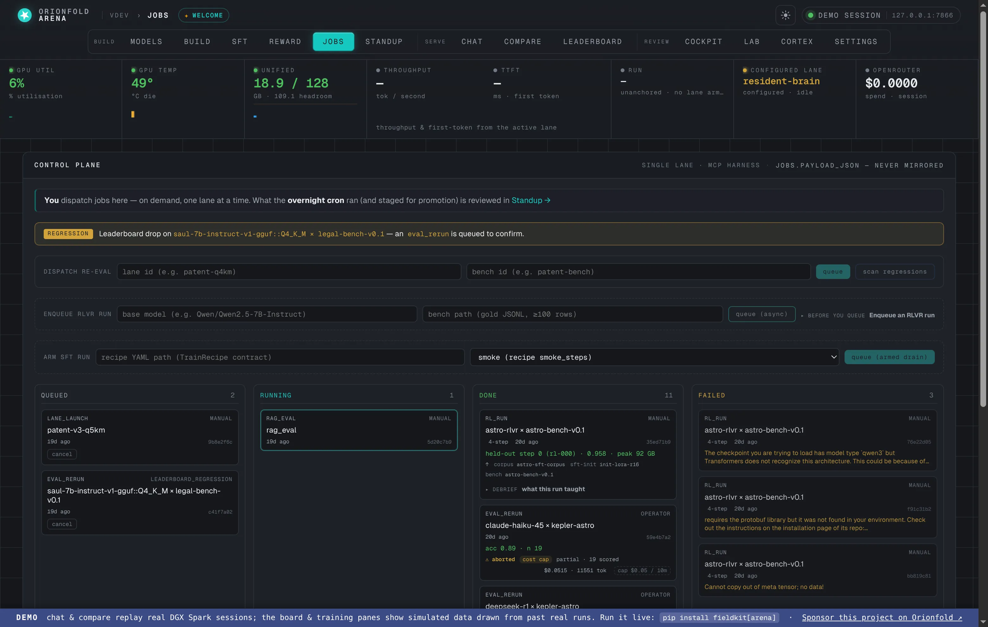Expand the 'Enqueue an RLVR run' disclosure
This screenshot has height=627, width=988.
[867, 315]
